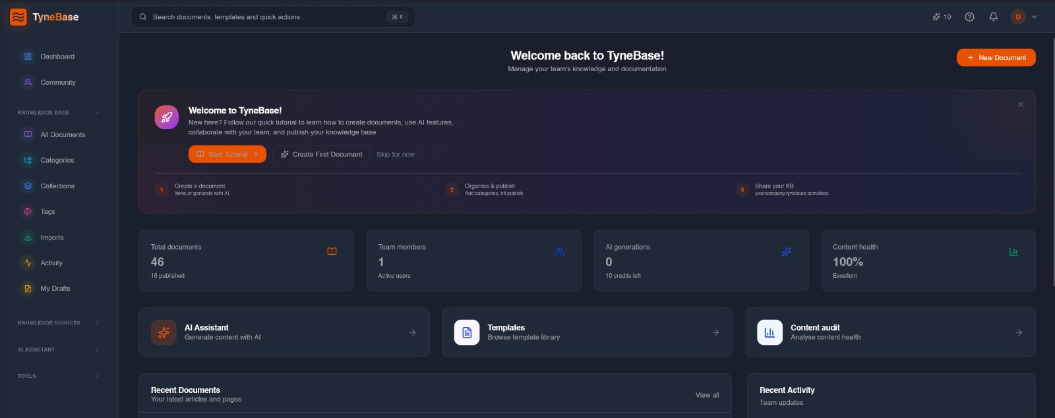Click the Content health 100% value
The image size is (1055, 418).
click(x=848, y=262)
